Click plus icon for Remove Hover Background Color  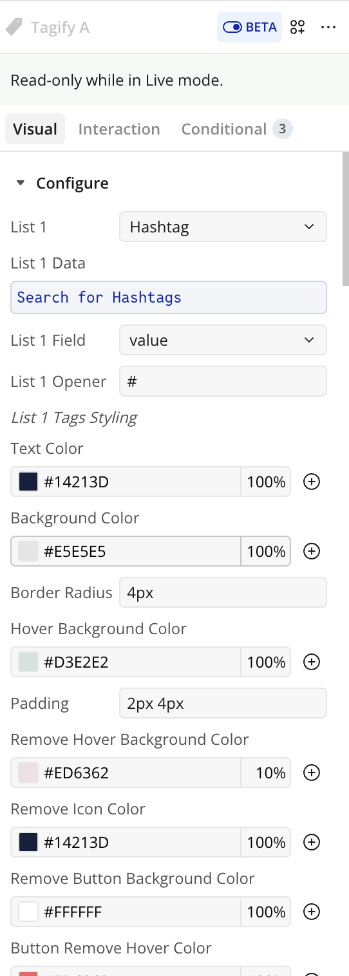(x=312, y=773)
